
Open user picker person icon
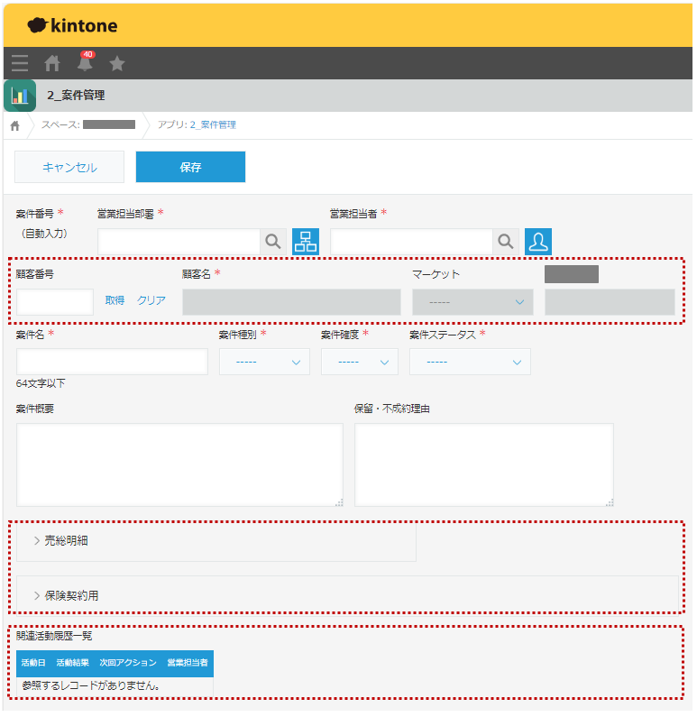pyautogui.click(x=538, y=242)
